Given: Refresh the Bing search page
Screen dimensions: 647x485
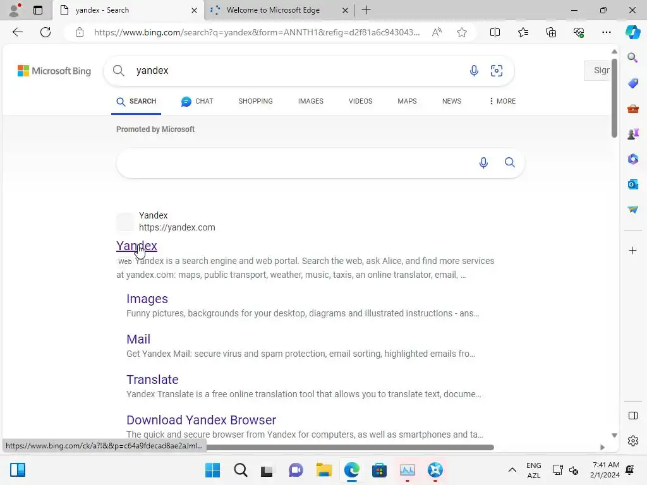Looking at the screenshot, I should pos(45,32).
